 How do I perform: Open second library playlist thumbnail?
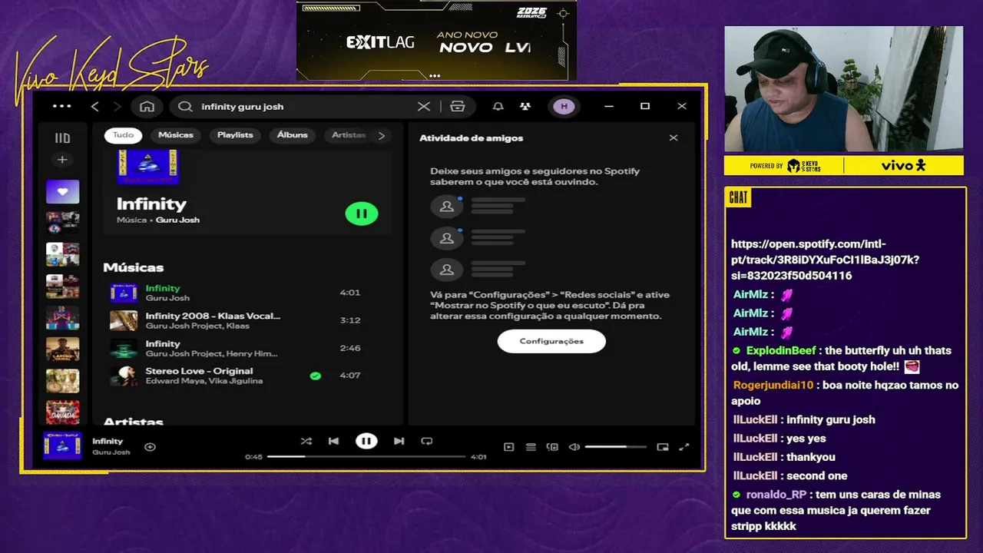[62, 223]
